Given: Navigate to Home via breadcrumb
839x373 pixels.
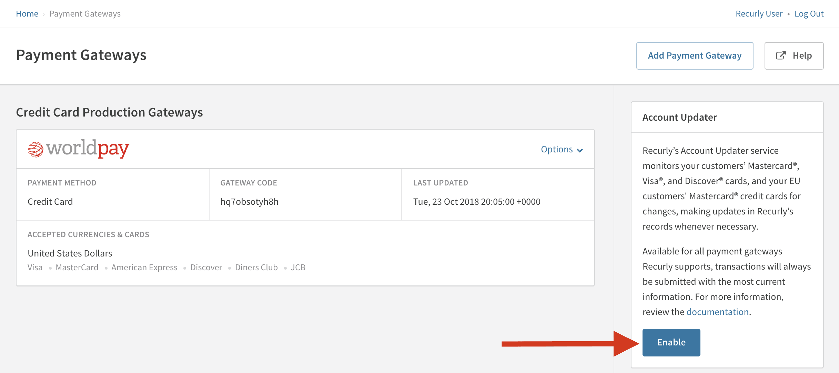Looking at the screenshot, I should pos(27,13).
